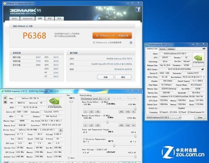The width and height of the screenshot is (209, 163).
Task: Enable Prioritize Temperature checkbox in Inspector
Action: click(84, 139)
